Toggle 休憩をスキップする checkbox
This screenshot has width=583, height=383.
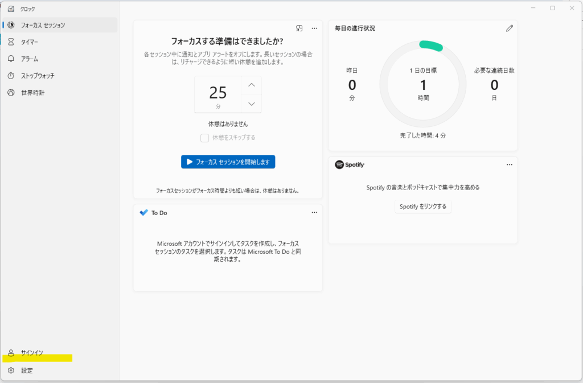(x=204, y=138)
